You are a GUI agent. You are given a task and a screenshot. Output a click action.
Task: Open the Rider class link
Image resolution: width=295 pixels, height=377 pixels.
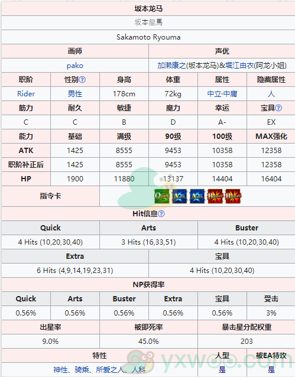pos(26,94)
